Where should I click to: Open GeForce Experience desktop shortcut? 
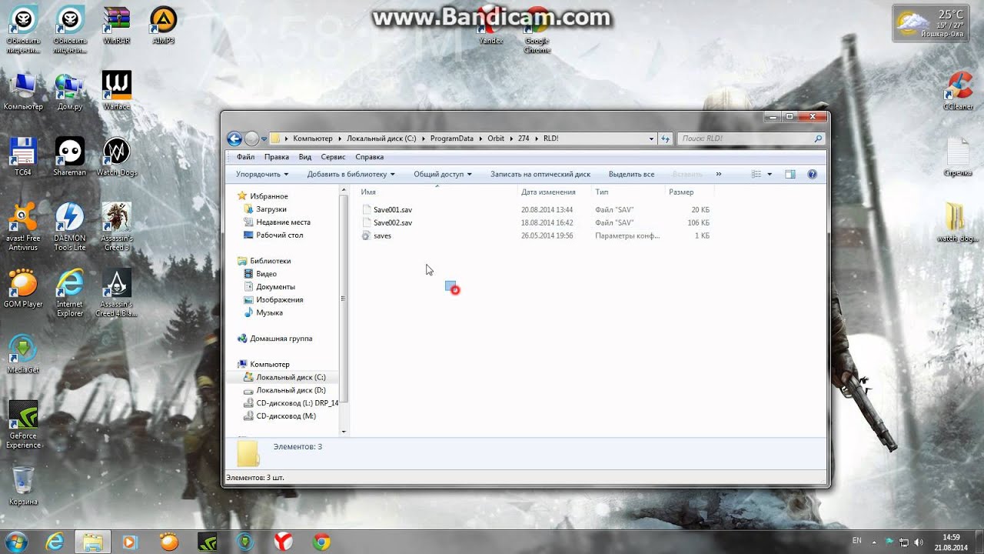(23, 425)
